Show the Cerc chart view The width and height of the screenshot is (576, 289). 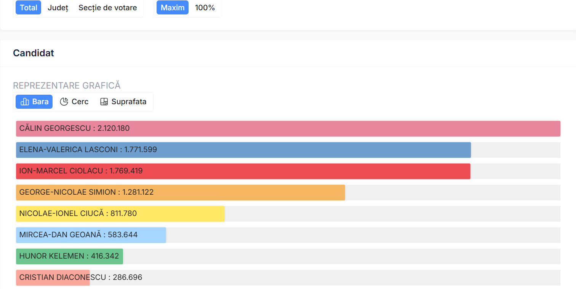[75, 102]
